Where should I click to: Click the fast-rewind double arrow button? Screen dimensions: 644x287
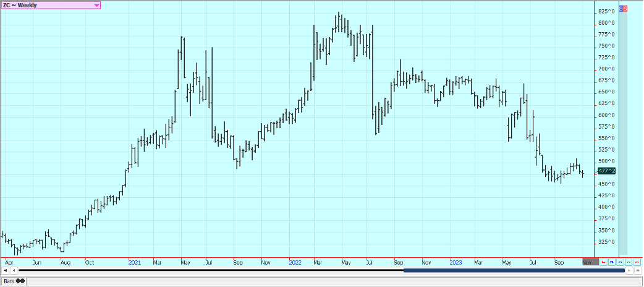click(x=6, y=270)
